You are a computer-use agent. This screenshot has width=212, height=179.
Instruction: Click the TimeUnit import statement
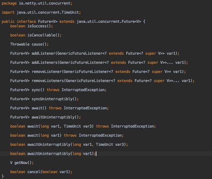[41, 12]
